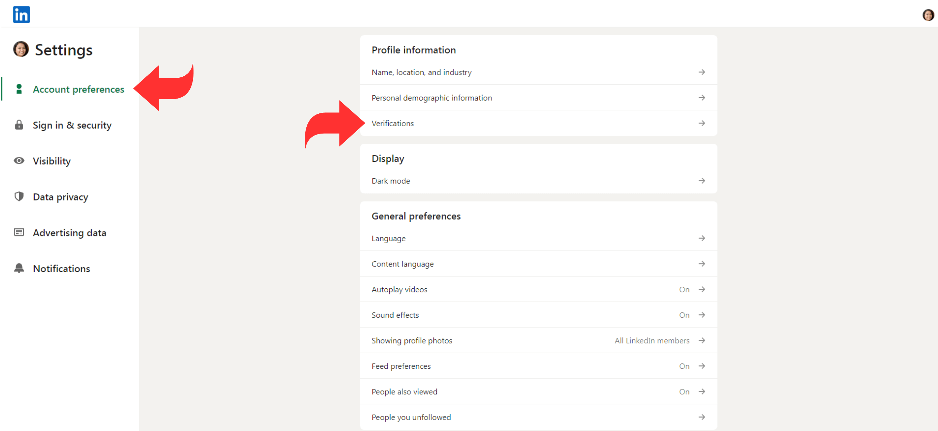Click the bell icon for Notifications
Screen dimensions: 938x431
pos(19,268)
